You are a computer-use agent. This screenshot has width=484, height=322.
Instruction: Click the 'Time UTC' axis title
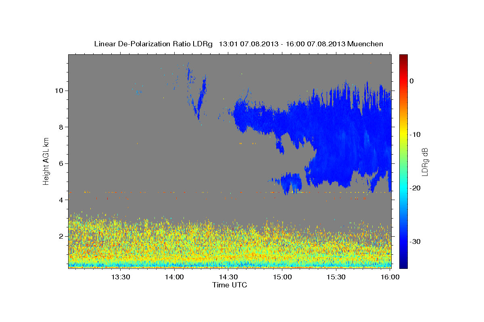[229, 285]
